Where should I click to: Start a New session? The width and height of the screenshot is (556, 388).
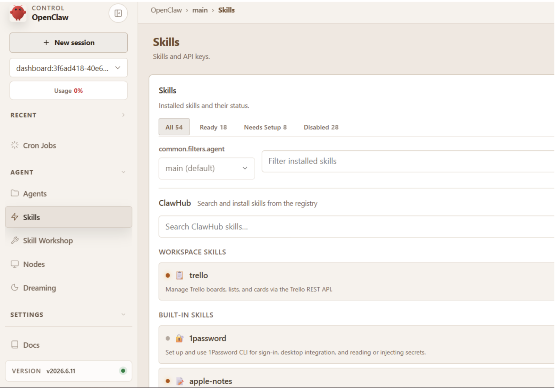tap(69, 43)
